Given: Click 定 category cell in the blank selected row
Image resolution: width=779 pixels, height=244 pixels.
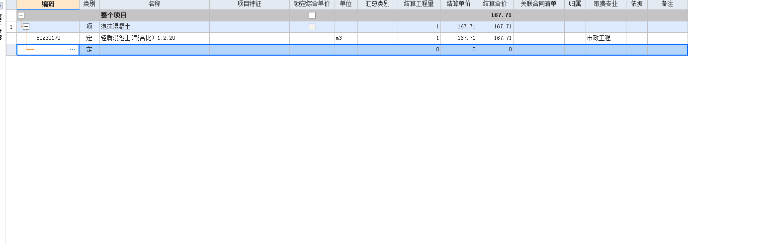Looking at the screenshot, I should [89, 50].
